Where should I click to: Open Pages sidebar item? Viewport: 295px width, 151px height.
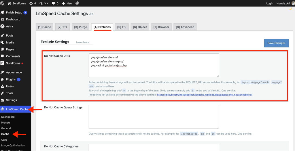click(10, 49)
